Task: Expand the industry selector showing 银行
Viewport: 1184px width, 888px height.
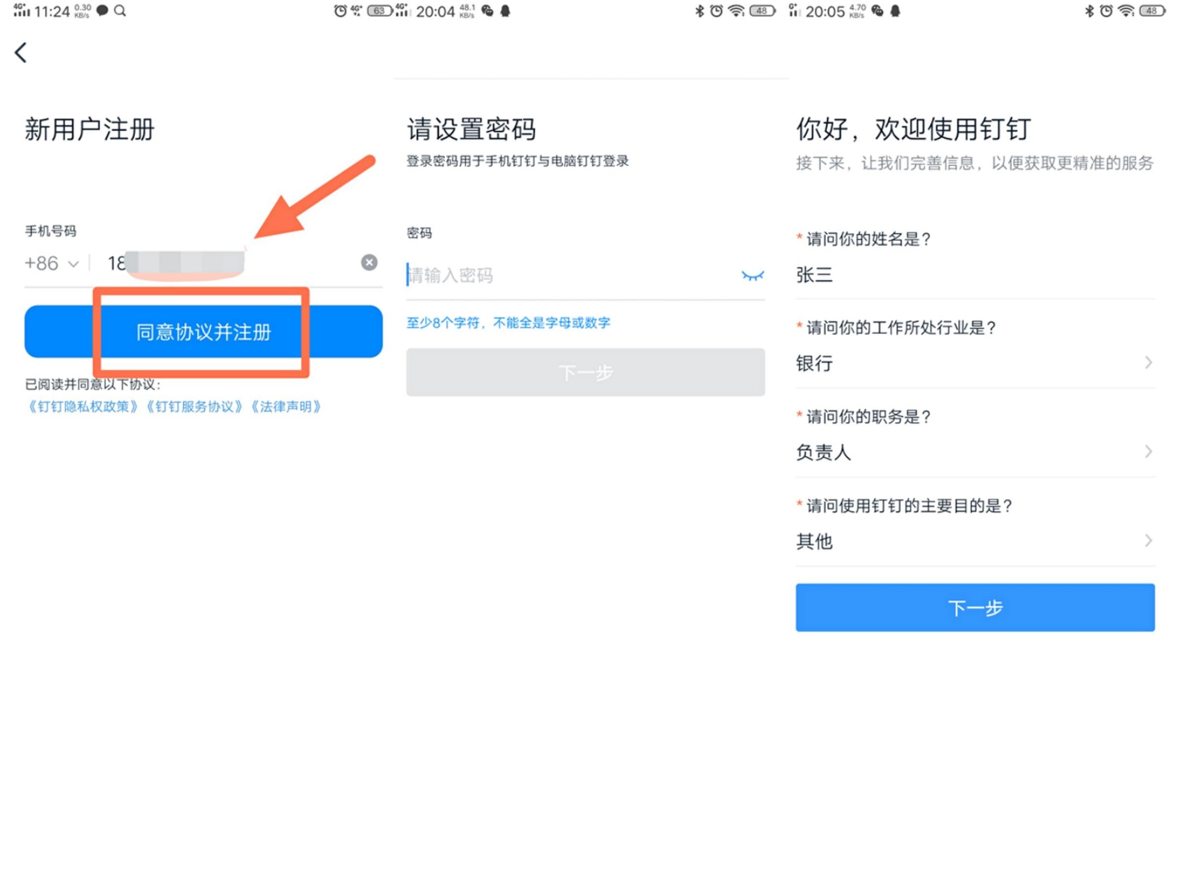Action: pyautogui.click(x=975, y=364)
